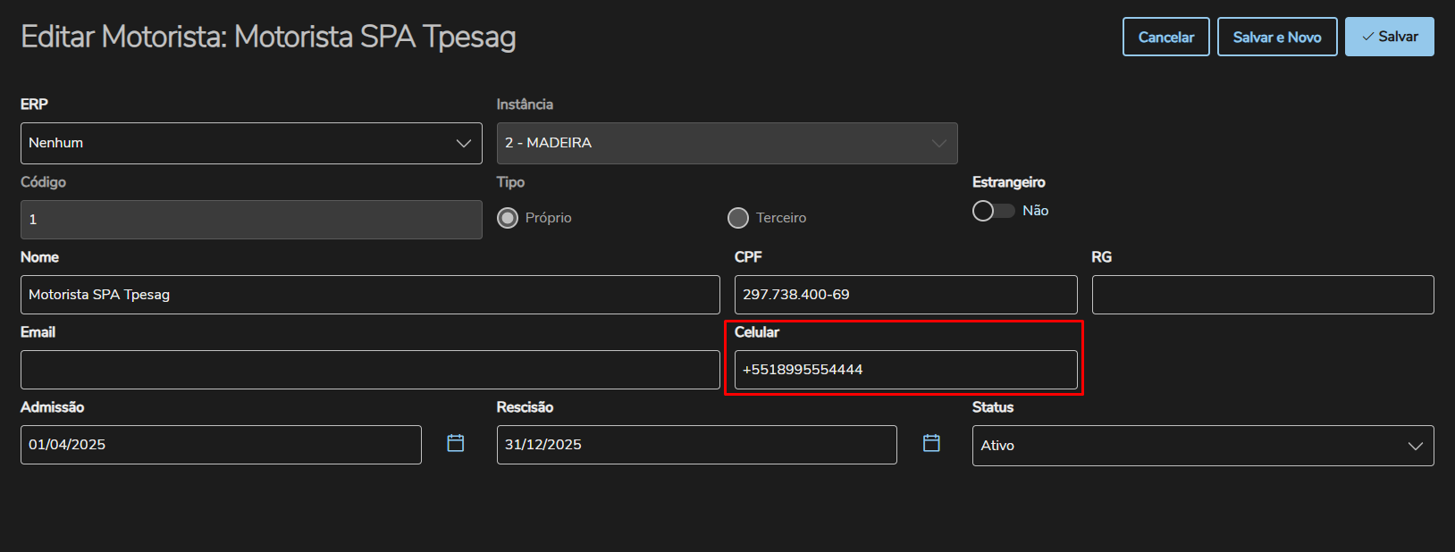The width and height of the screenshot is (1455, 552).
Task: Expand the Status dropdown
Action: coord(1202,446)
